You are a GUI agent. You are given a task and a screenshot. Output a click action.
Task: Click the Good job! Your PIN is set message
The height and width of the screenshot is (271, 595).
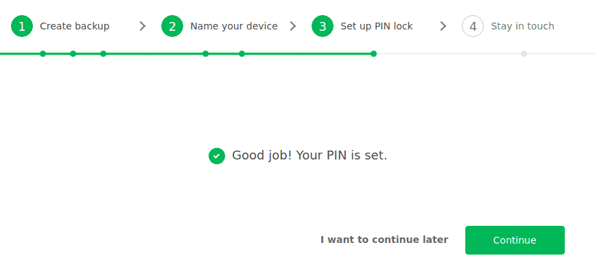pyautogui.click(x=310, y=155)
